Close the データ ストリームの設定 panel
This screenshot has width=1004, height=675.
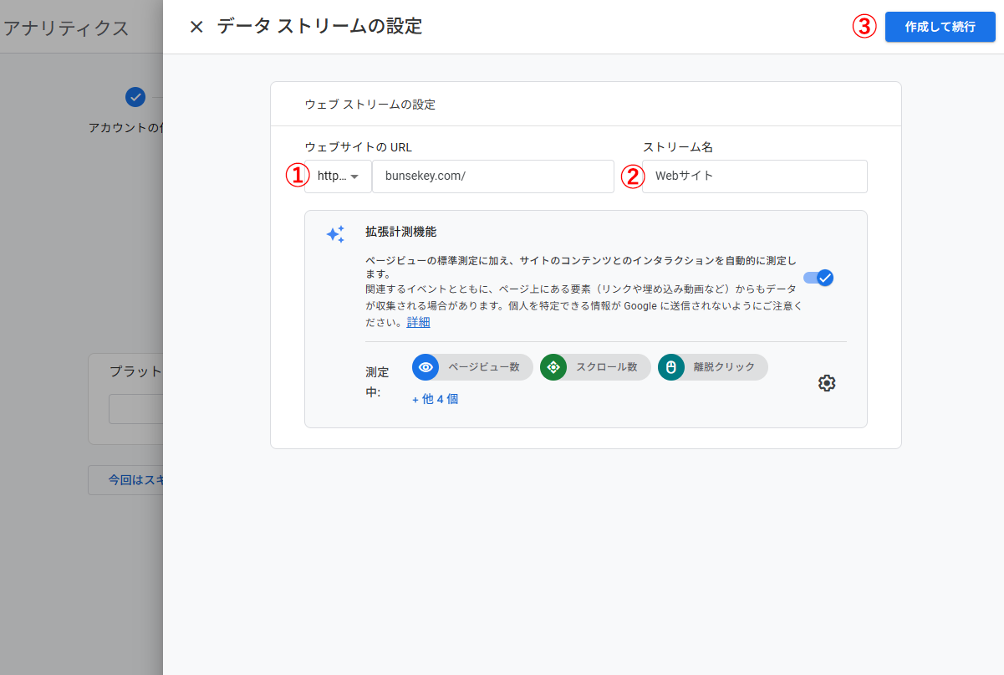(x=196, y=26)
